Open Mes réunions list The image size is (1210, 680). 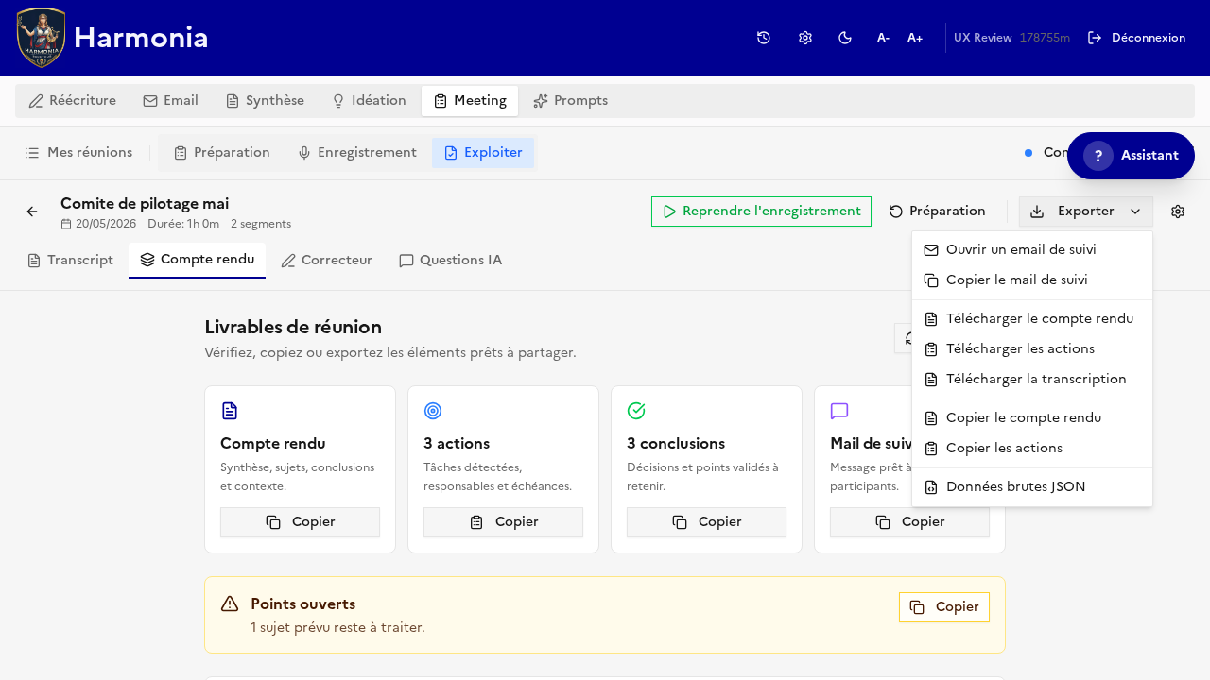(79, 153)
